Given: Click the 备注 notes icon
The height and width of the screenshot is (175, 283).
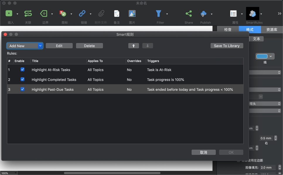Looking at the screenshot, I should (117, 13).
